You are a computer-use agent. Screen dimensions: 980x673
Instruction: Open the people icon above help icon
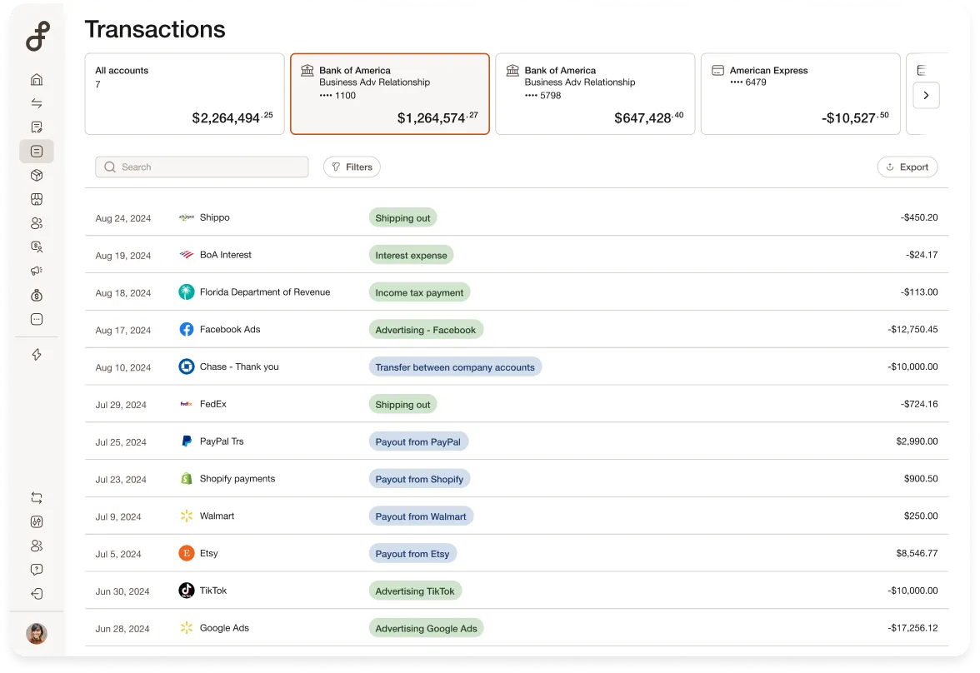37,546
